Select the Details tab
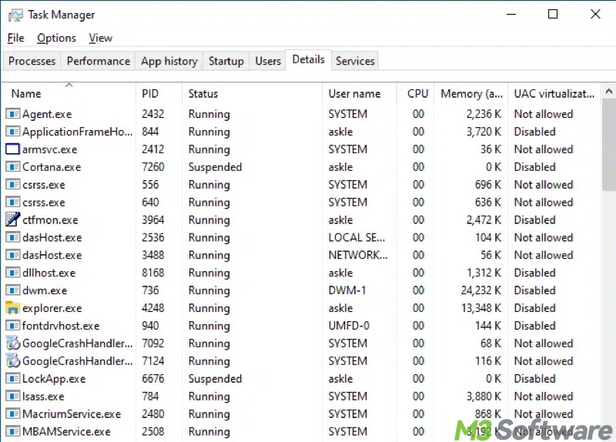The width and height of the screenshot is (616, 442). click(309, 60)
